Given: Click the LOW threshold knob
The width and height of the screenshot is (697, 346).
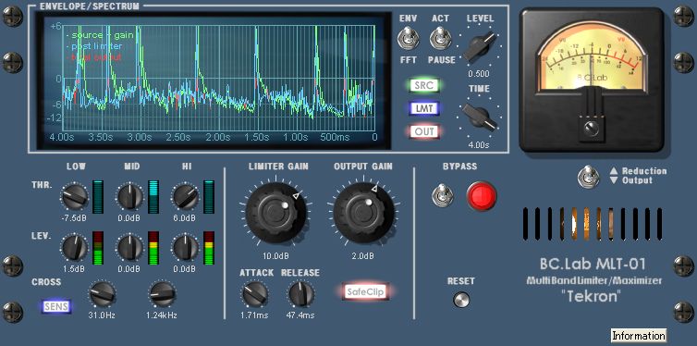Looking at the screenshot, I should [75, 197].
